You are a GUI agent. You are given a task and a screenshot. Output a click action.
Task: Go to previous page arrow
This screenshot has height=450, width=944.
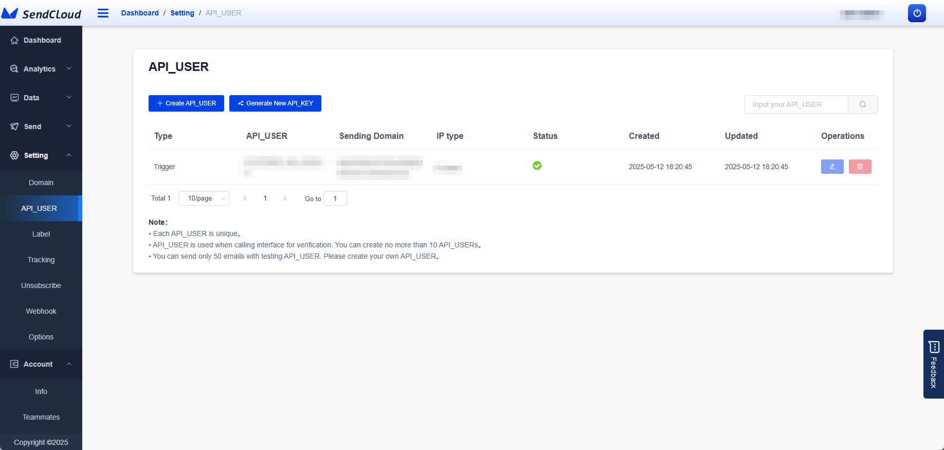(x=245, y=199)
